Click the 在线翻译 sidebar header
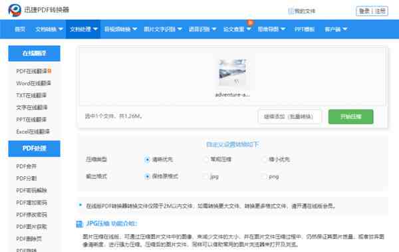This screenshot has width=399, height=252. coord(35,53)
